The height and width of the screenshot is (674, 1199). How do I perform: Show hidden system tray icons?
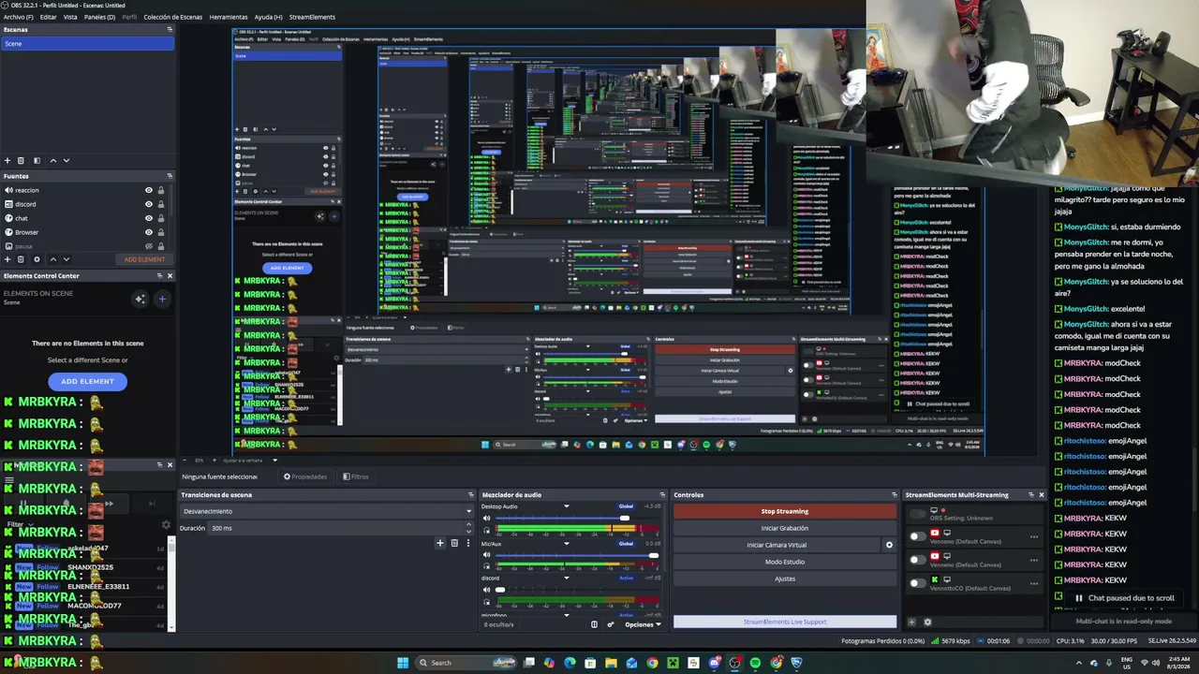[x=1078, y=663]
